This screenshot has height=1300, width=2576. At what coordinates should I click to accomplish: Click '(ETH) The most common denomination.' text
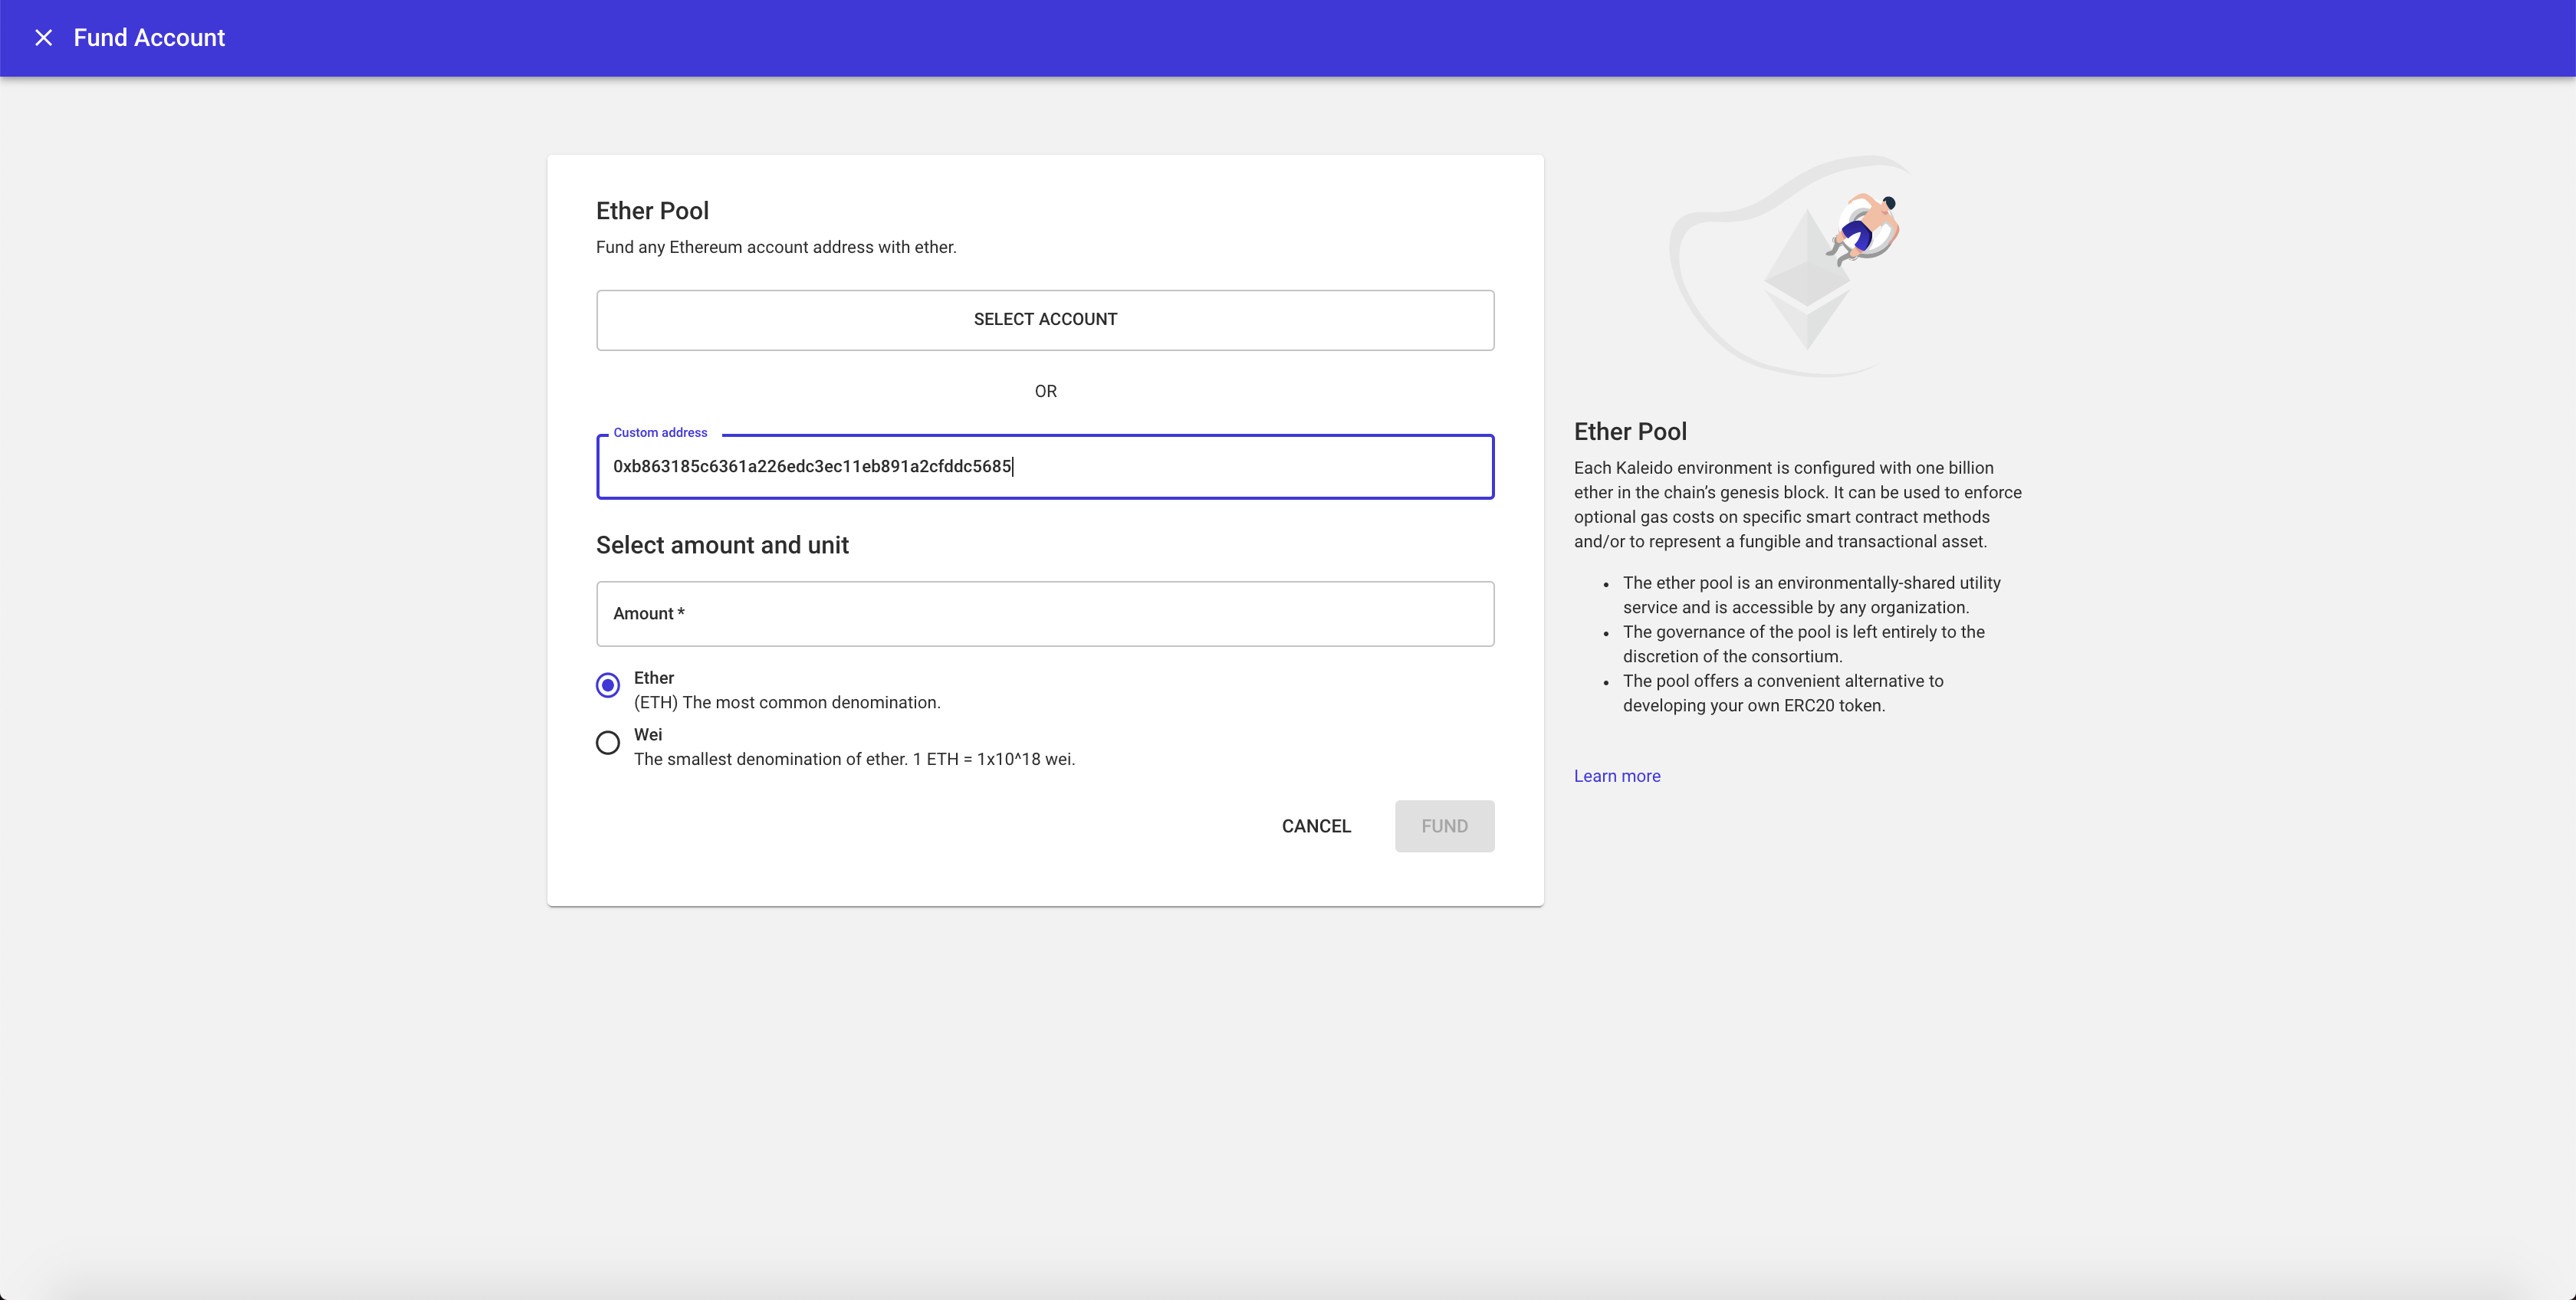(787, 702)
